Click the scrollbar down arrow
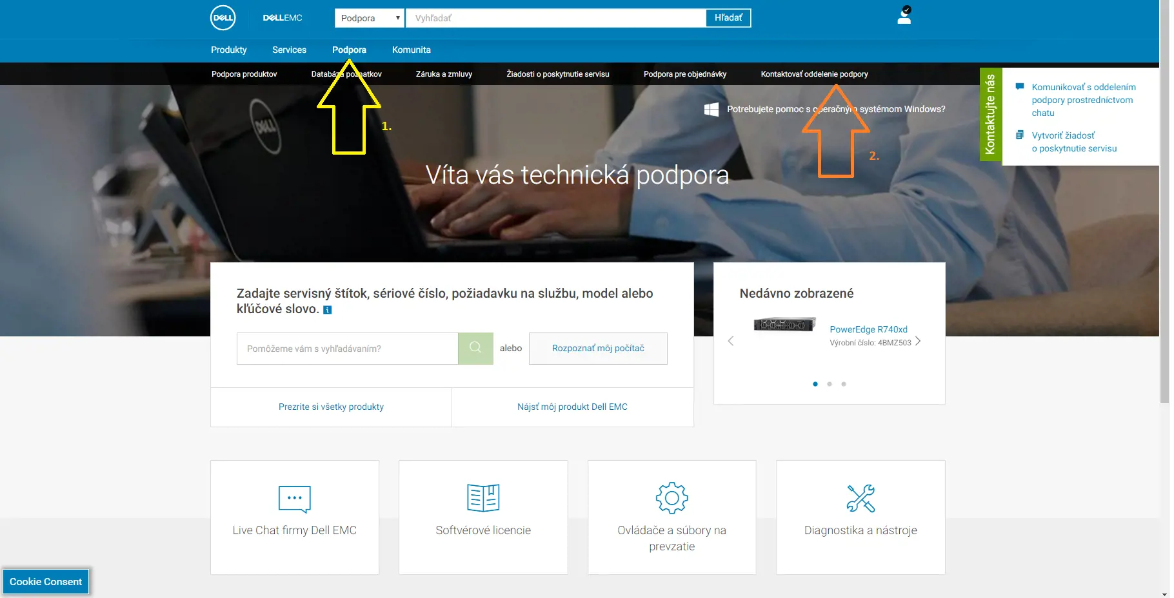 click(x=1164, y=593)
